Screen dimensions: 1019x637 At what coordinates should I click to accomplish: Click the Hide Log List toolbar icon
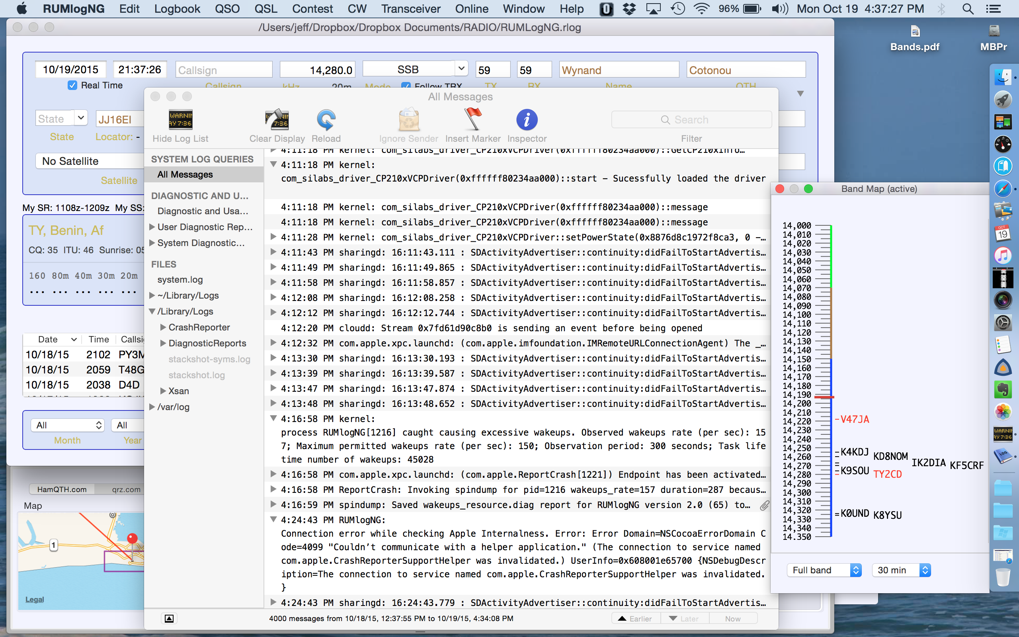tap(180, 120)
